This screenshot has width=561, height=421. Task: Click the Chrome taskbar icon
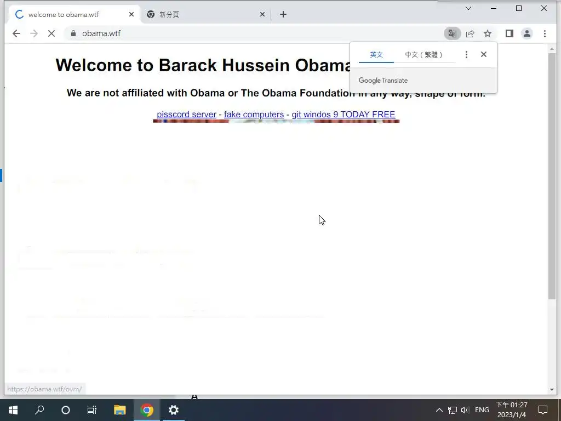coord(147,410)
